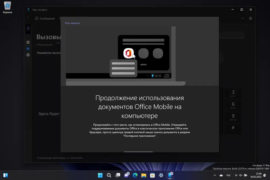This screenshot has width=270, height=180.
Task: Open File Explorer from the taskbar
Action: click(144, 175)
